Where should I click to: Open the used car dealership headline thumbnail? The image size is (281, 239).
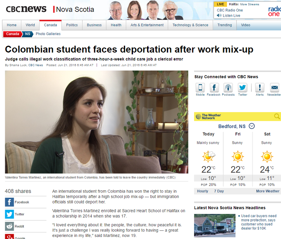(215, 225)
